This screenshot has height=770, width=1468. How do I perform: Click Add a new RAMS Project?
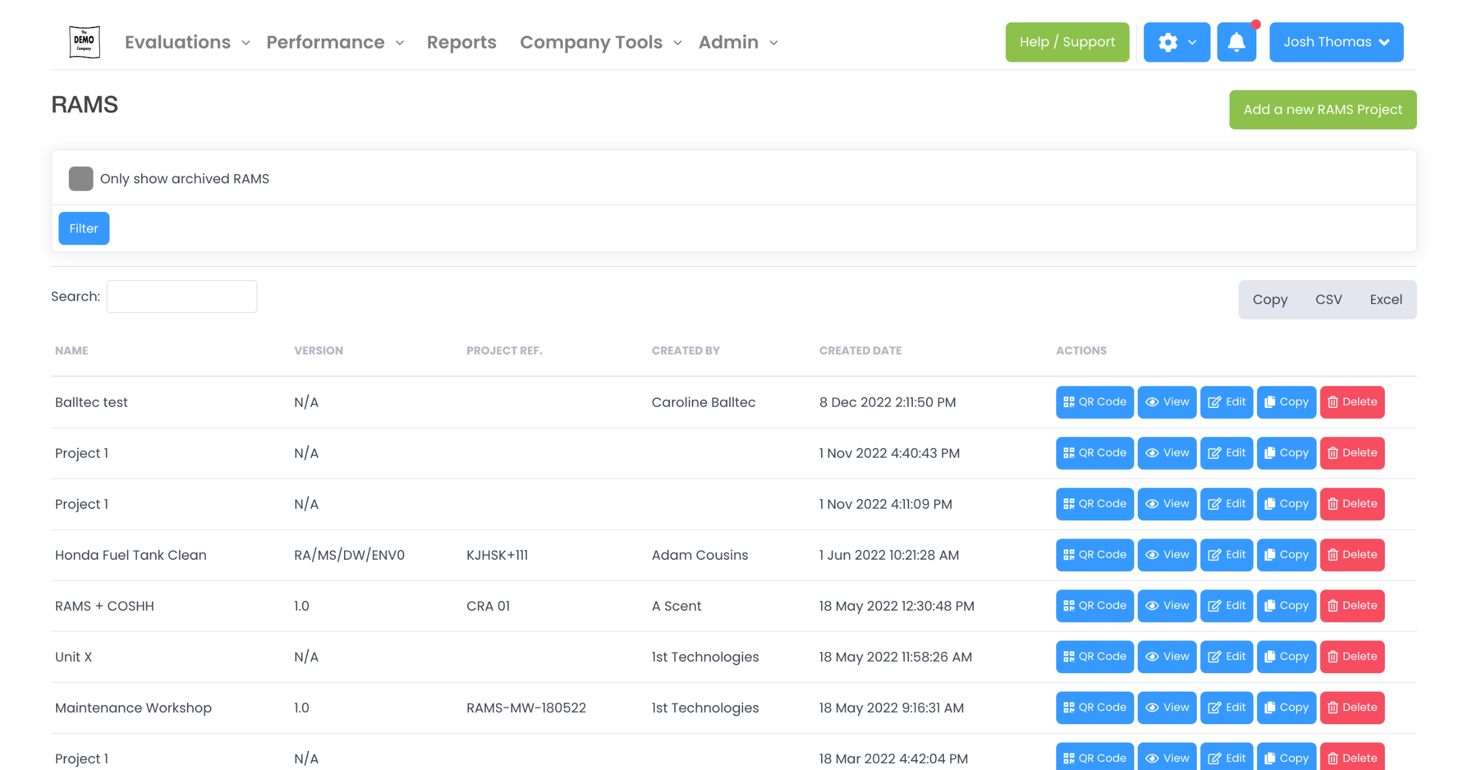point(1322,109)
